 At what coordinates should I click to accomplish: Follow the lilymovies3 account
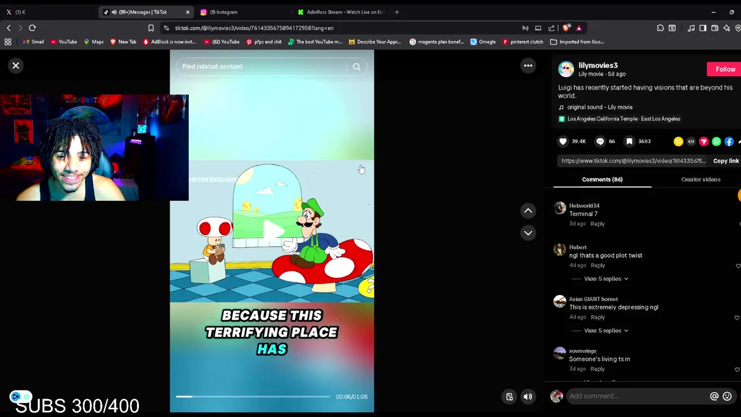(724, 69)
